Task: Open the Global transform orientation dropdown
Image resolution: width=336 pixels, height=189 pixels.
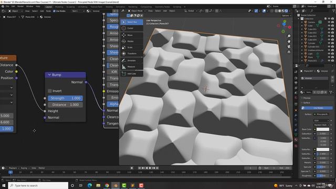Action: click(x=191, y=11)
